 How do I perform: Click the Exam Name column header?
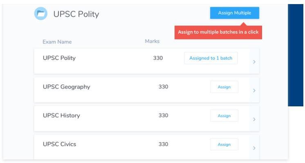(x=57, y=42)
